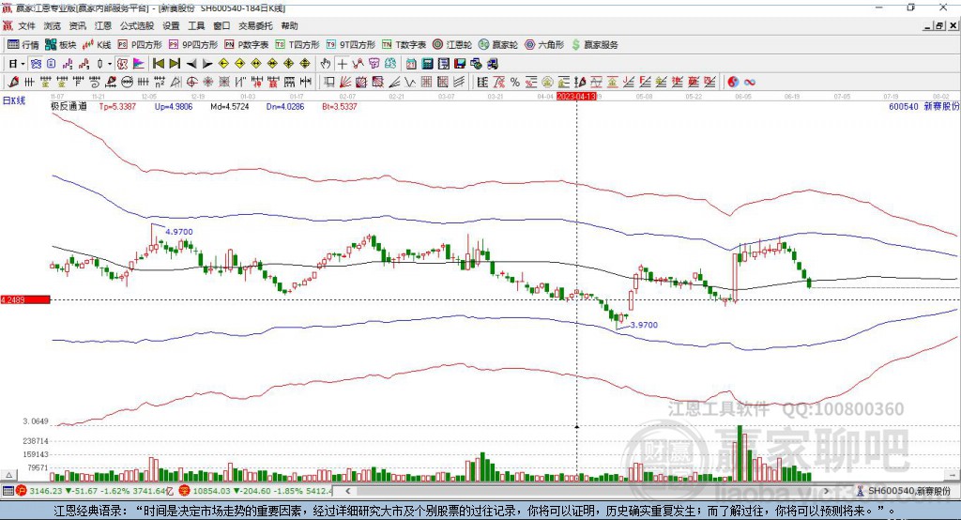The image size is (961, 520).
Task: Open the 行情 quotes view
Action: click(23, 45)
